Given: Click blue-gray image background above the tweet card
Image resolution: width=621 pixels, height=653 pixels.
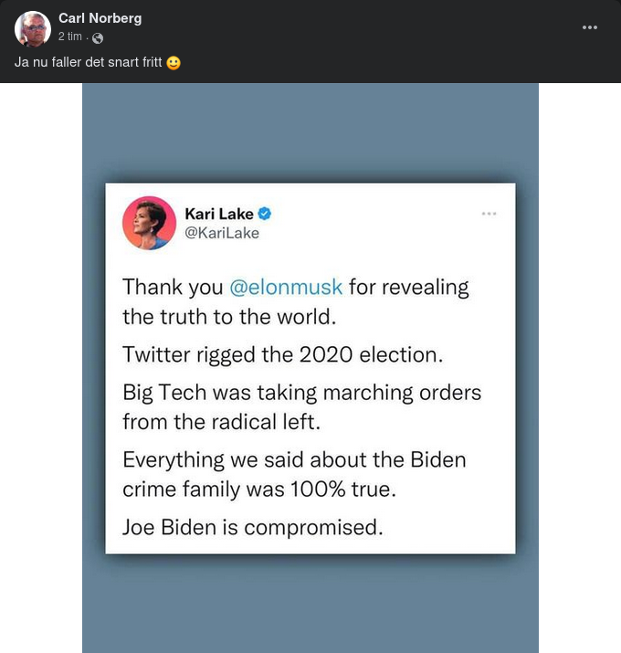Looking at the screenshot, I should (310, 132).
